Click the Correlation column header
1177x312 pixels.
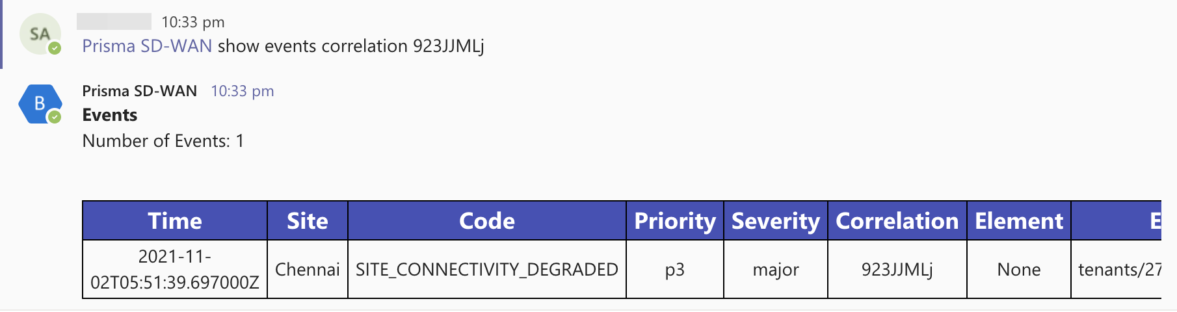(897, 221)
